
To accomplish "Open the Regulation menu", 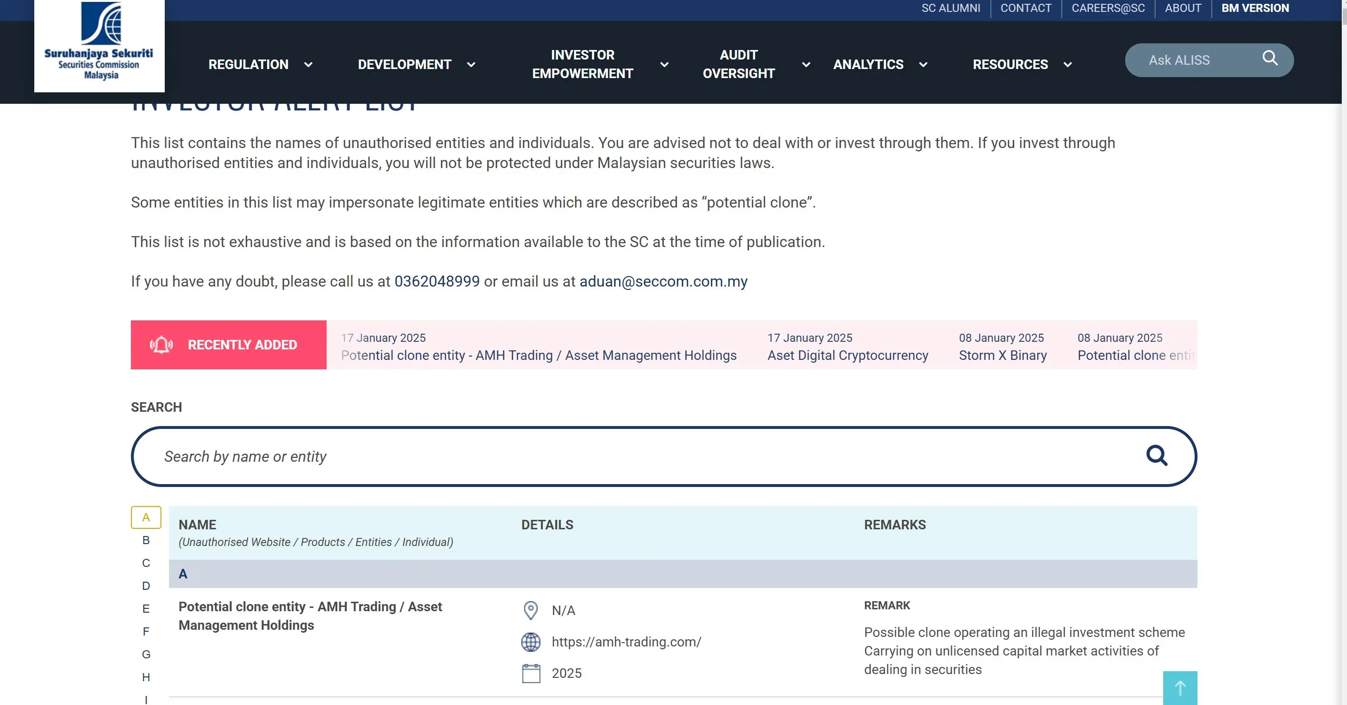I will coord(249,64).
